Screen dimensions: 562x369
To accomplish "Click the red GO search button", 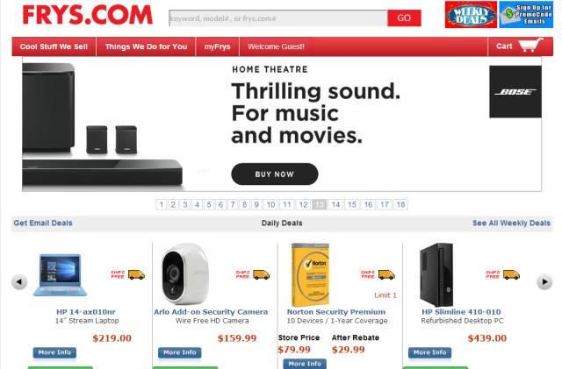I will pos(404,18).
